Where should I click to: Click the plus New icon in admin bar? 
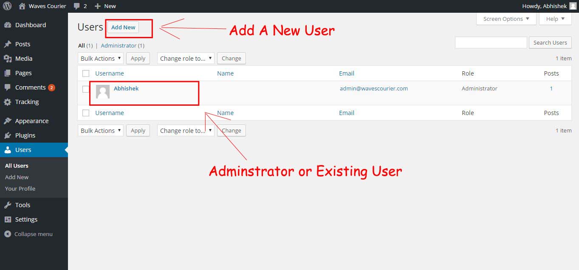click(97, 6)
